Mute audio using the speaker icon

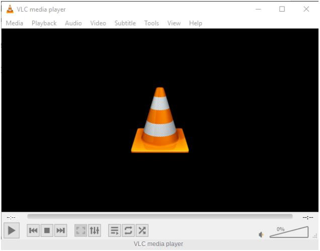coord(261,235)
